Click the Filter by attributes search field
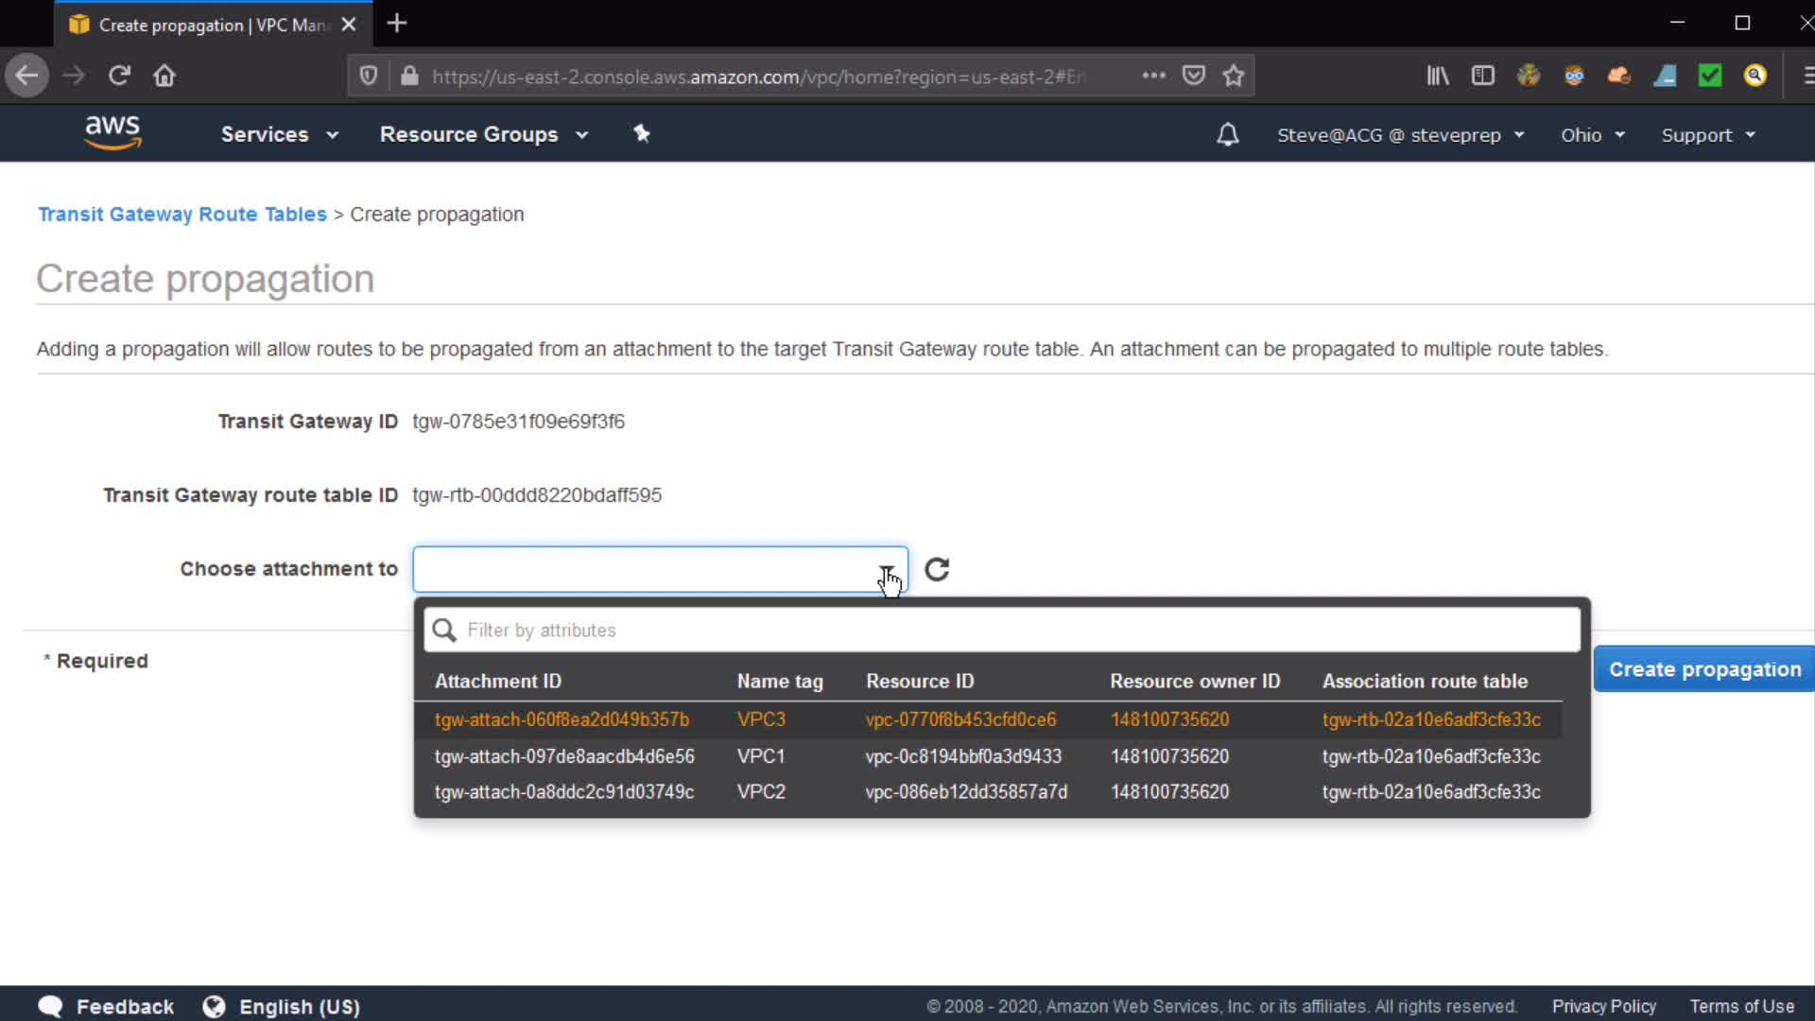The image size is (1815, 1021). coord(1002,630)
